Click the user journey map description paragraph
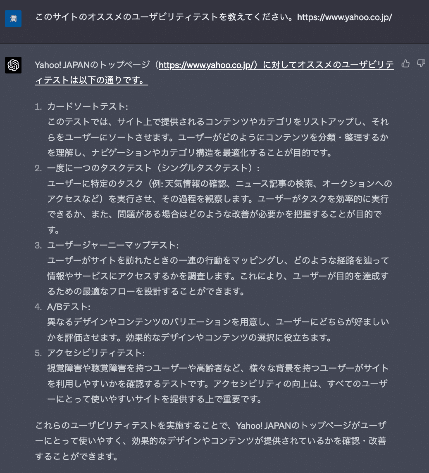This screenshot has height=473, width=429. click(218, 276)
